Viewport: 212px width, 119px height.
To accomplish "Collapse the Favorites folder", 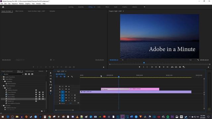I will pyautogui.click(x=2, y=106).
